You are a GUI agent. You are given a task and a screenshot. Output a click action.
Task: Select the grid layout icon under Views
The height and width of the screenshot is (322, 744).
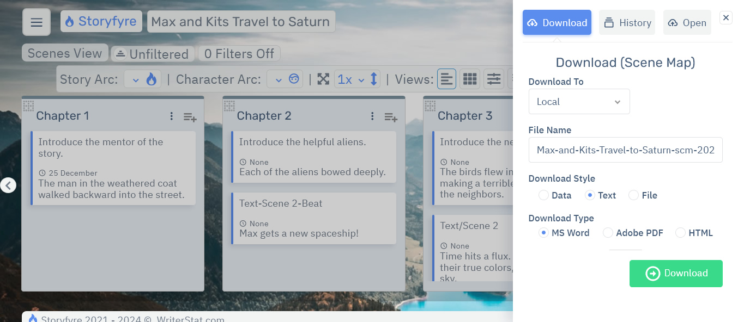469,79
